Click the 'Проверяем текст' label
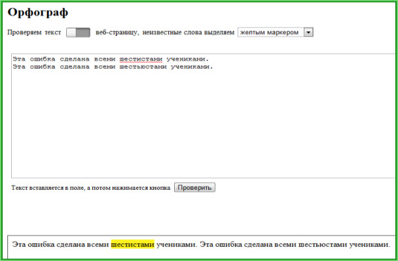398x261 pixels. 34,33
